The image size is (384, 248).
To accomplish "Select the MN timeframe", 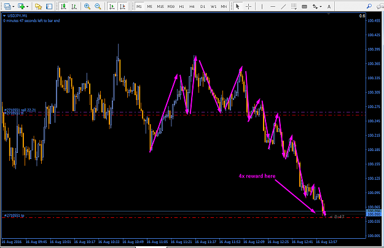I will (x=224, y=7).
